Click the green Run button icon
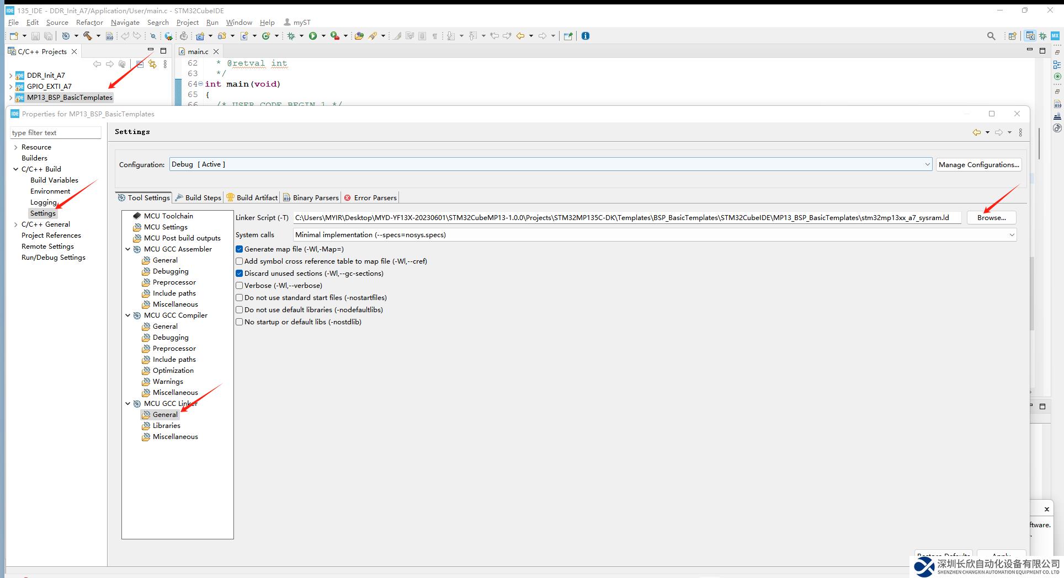 pos(313,36)
